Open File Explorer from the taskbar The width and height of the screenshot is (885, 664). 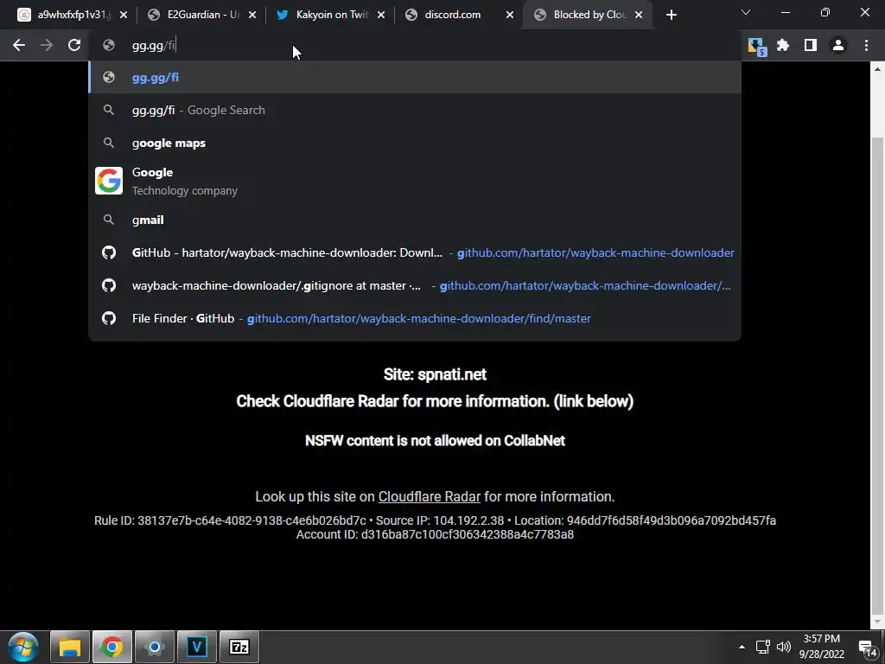click(x=70, y=647)
